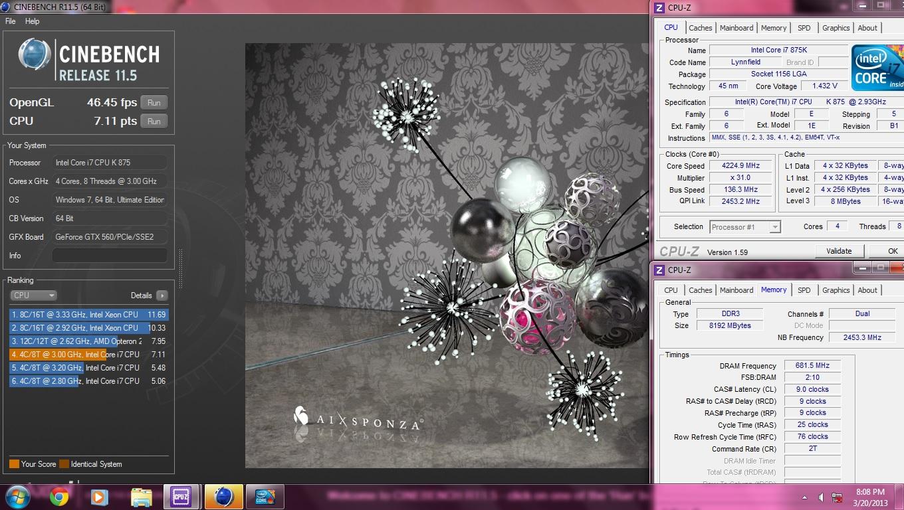Switch to CPU-Z via taskbar icon
The height and width of the screenshot is (510, 904).
(180, 497)
